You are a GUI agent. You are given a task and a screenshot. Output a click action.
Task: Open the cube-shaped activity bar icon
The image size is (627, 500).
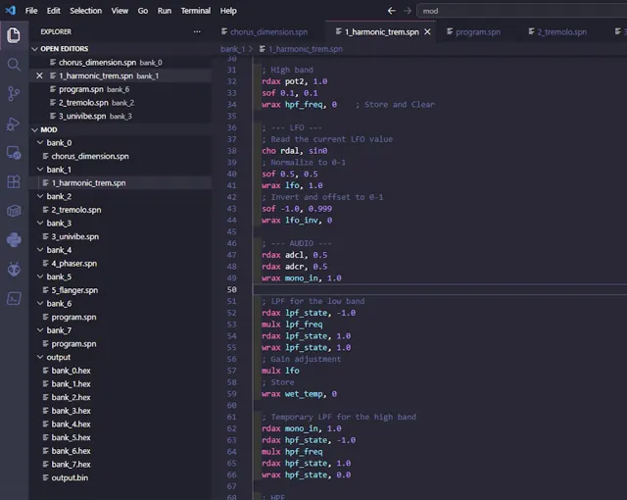point(14,211)
